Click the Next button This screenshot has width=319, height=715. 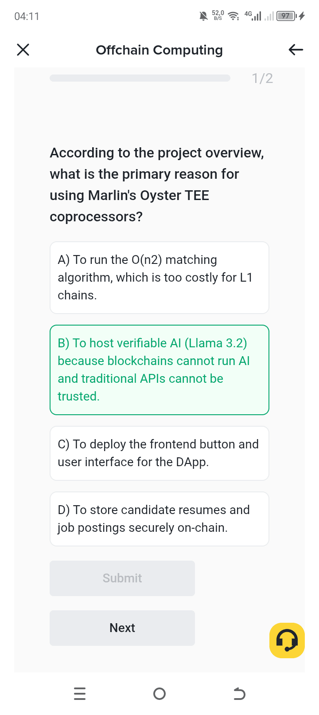click(122, 628)
